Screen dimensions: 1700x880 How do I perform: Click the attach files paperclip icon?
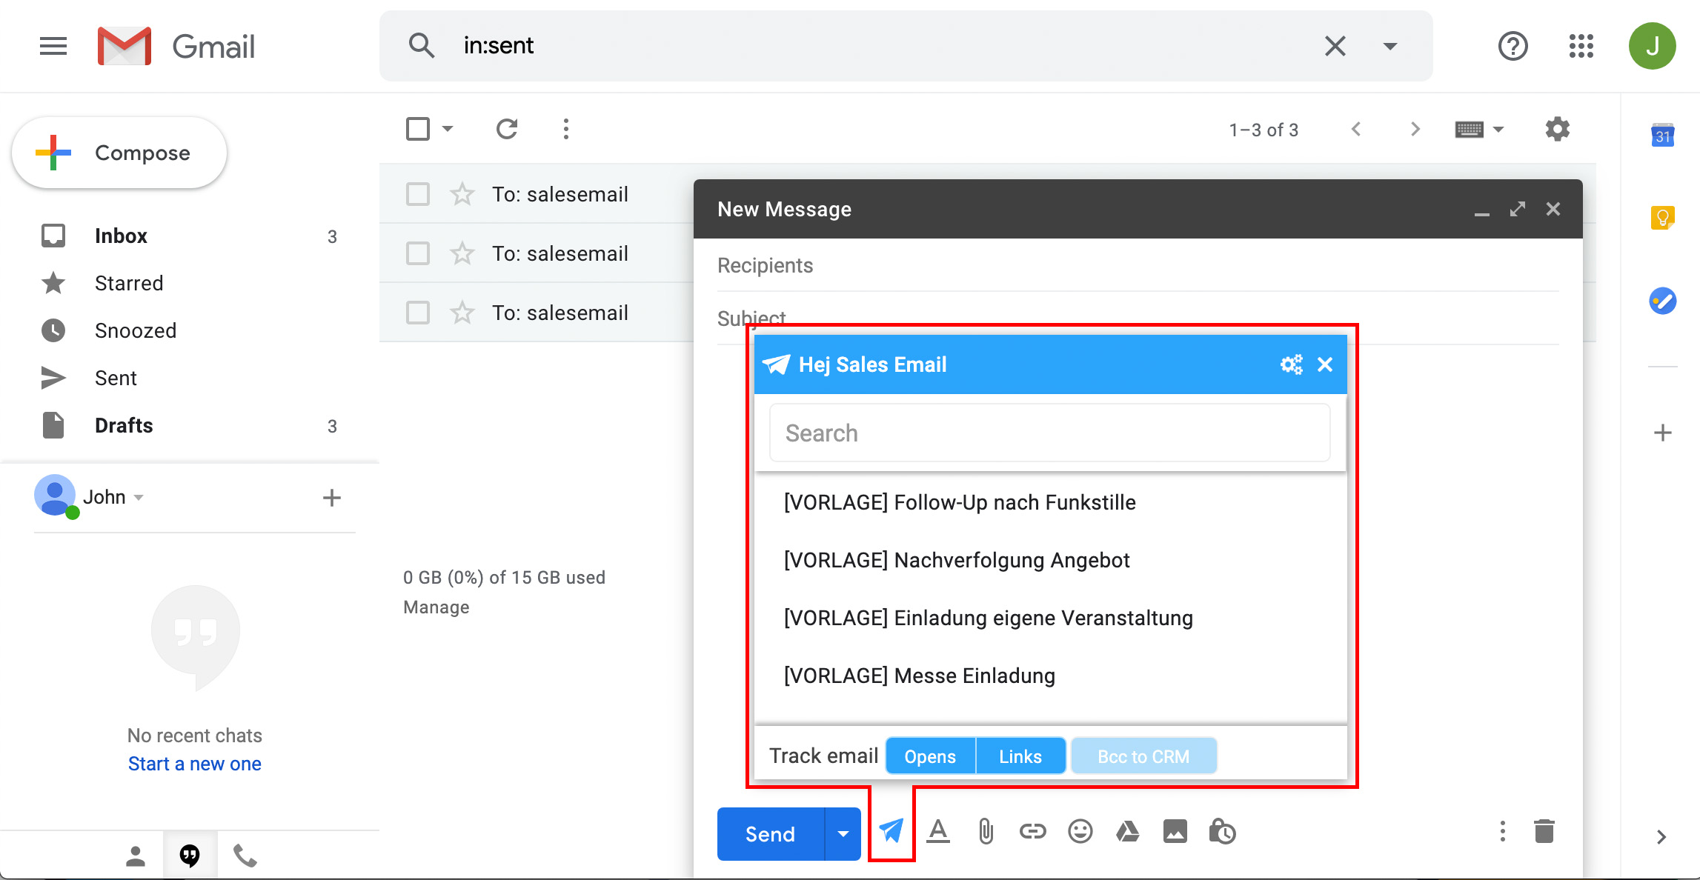tap(986, 832)
